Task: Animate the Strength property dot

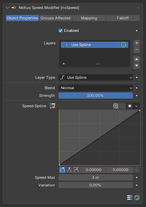Action: pos(137,96)
